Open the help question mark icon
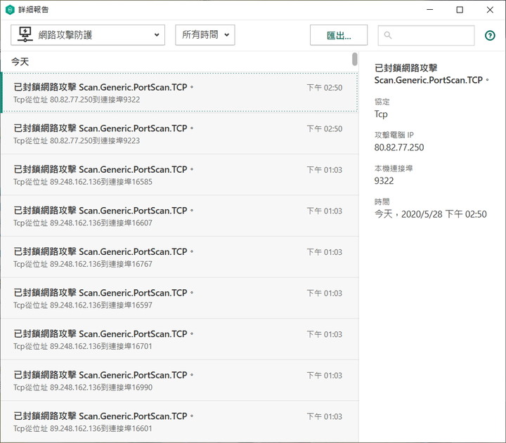Screen dimensions: 506x443 [490, 35]
